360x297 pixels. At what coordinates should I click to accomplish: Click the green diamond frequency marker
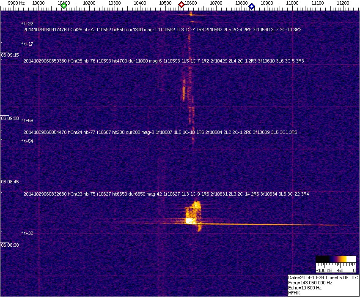click(x=64, y=5)
